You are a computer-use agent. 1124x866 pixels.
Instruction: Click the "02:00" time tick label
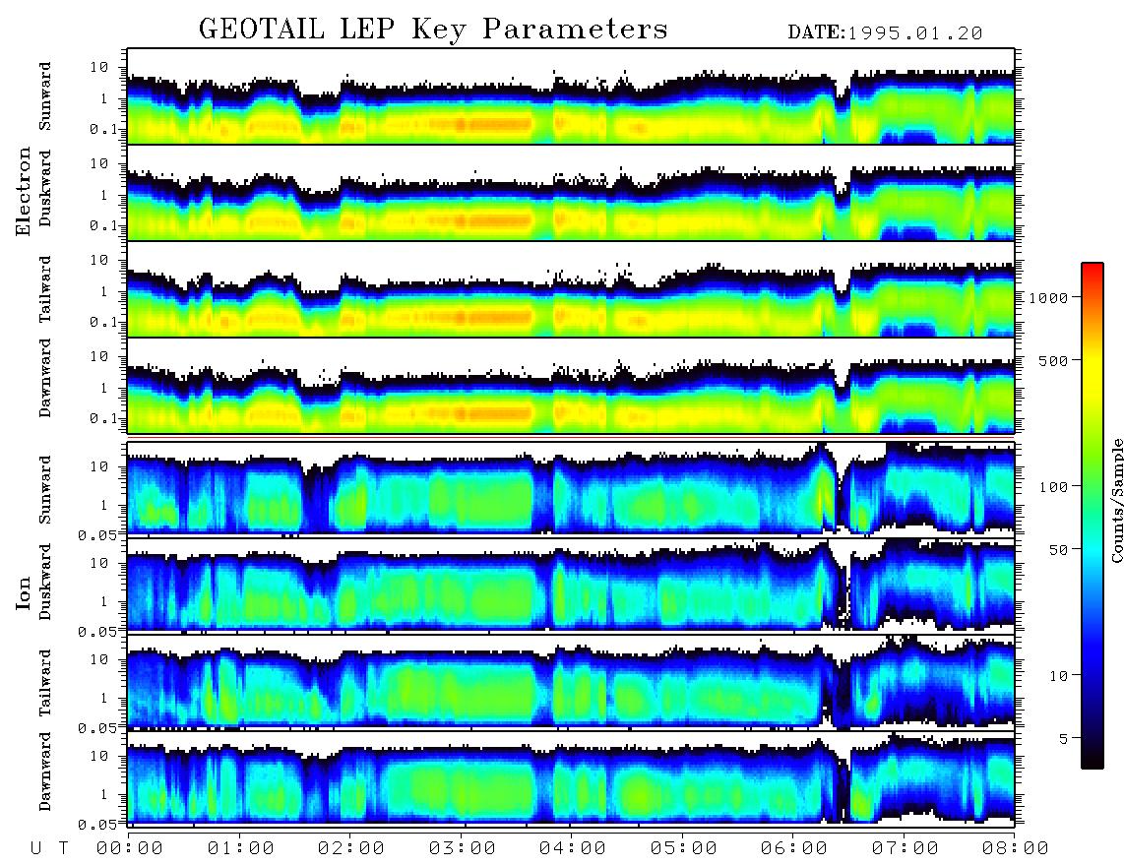point(351,849)
